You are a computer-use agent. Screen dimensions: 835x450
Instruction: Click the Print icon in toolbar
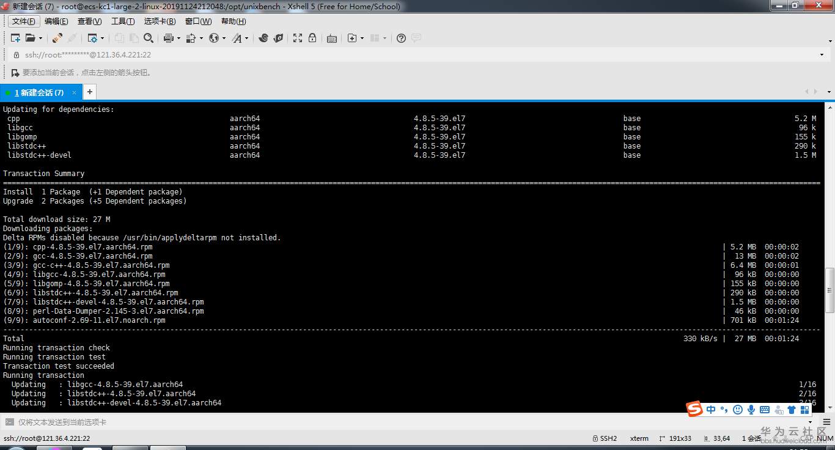[169, 38]
